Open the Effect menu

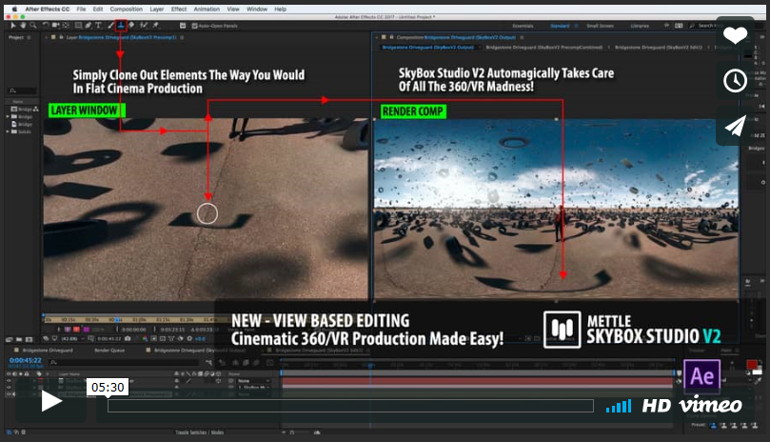pyautogui.click(x=179, y=9)
